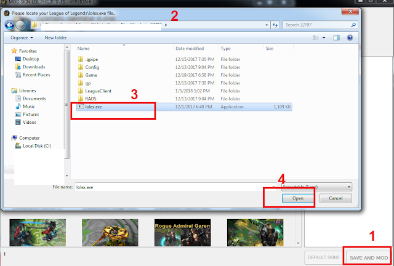Screen dimensions: 394x266
Task: Click the refresh button next to address bar
Action: click(x=275, y=25)
